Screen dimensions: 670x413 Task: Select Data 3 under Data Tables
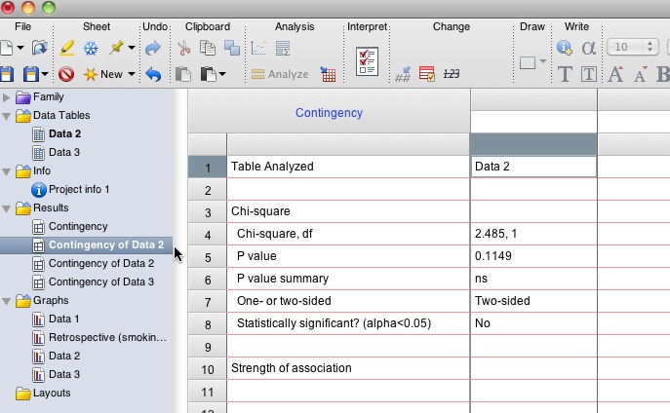64,152
